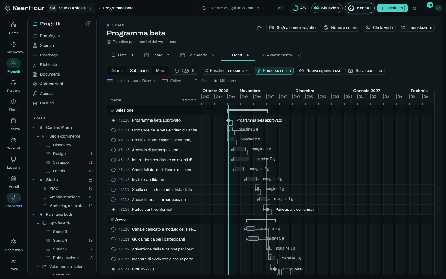Add a new space with plus icon
The height and width of the screenshot is (279, 446).
(89, 118)
